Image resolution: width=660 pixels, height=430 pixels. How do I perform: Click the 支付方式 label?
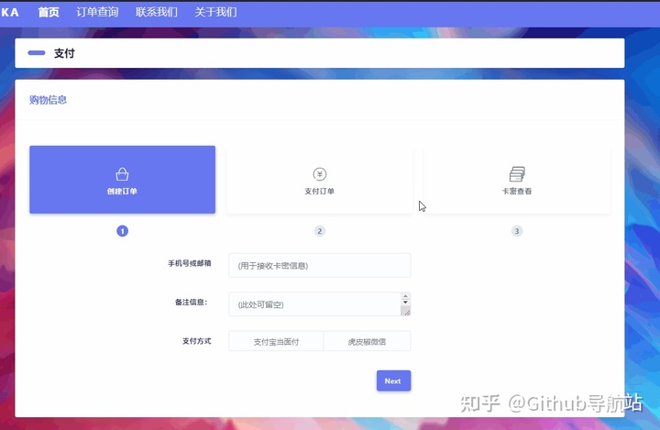click(x=196, y=341)
